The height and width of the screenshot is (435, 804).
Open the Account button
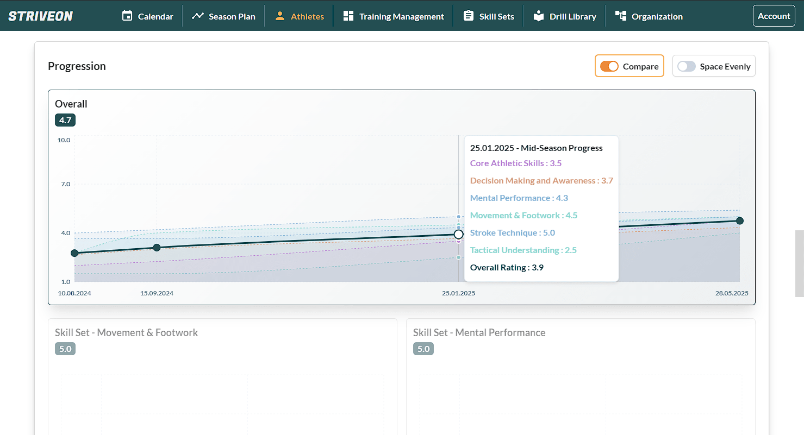tap(774, 16)
